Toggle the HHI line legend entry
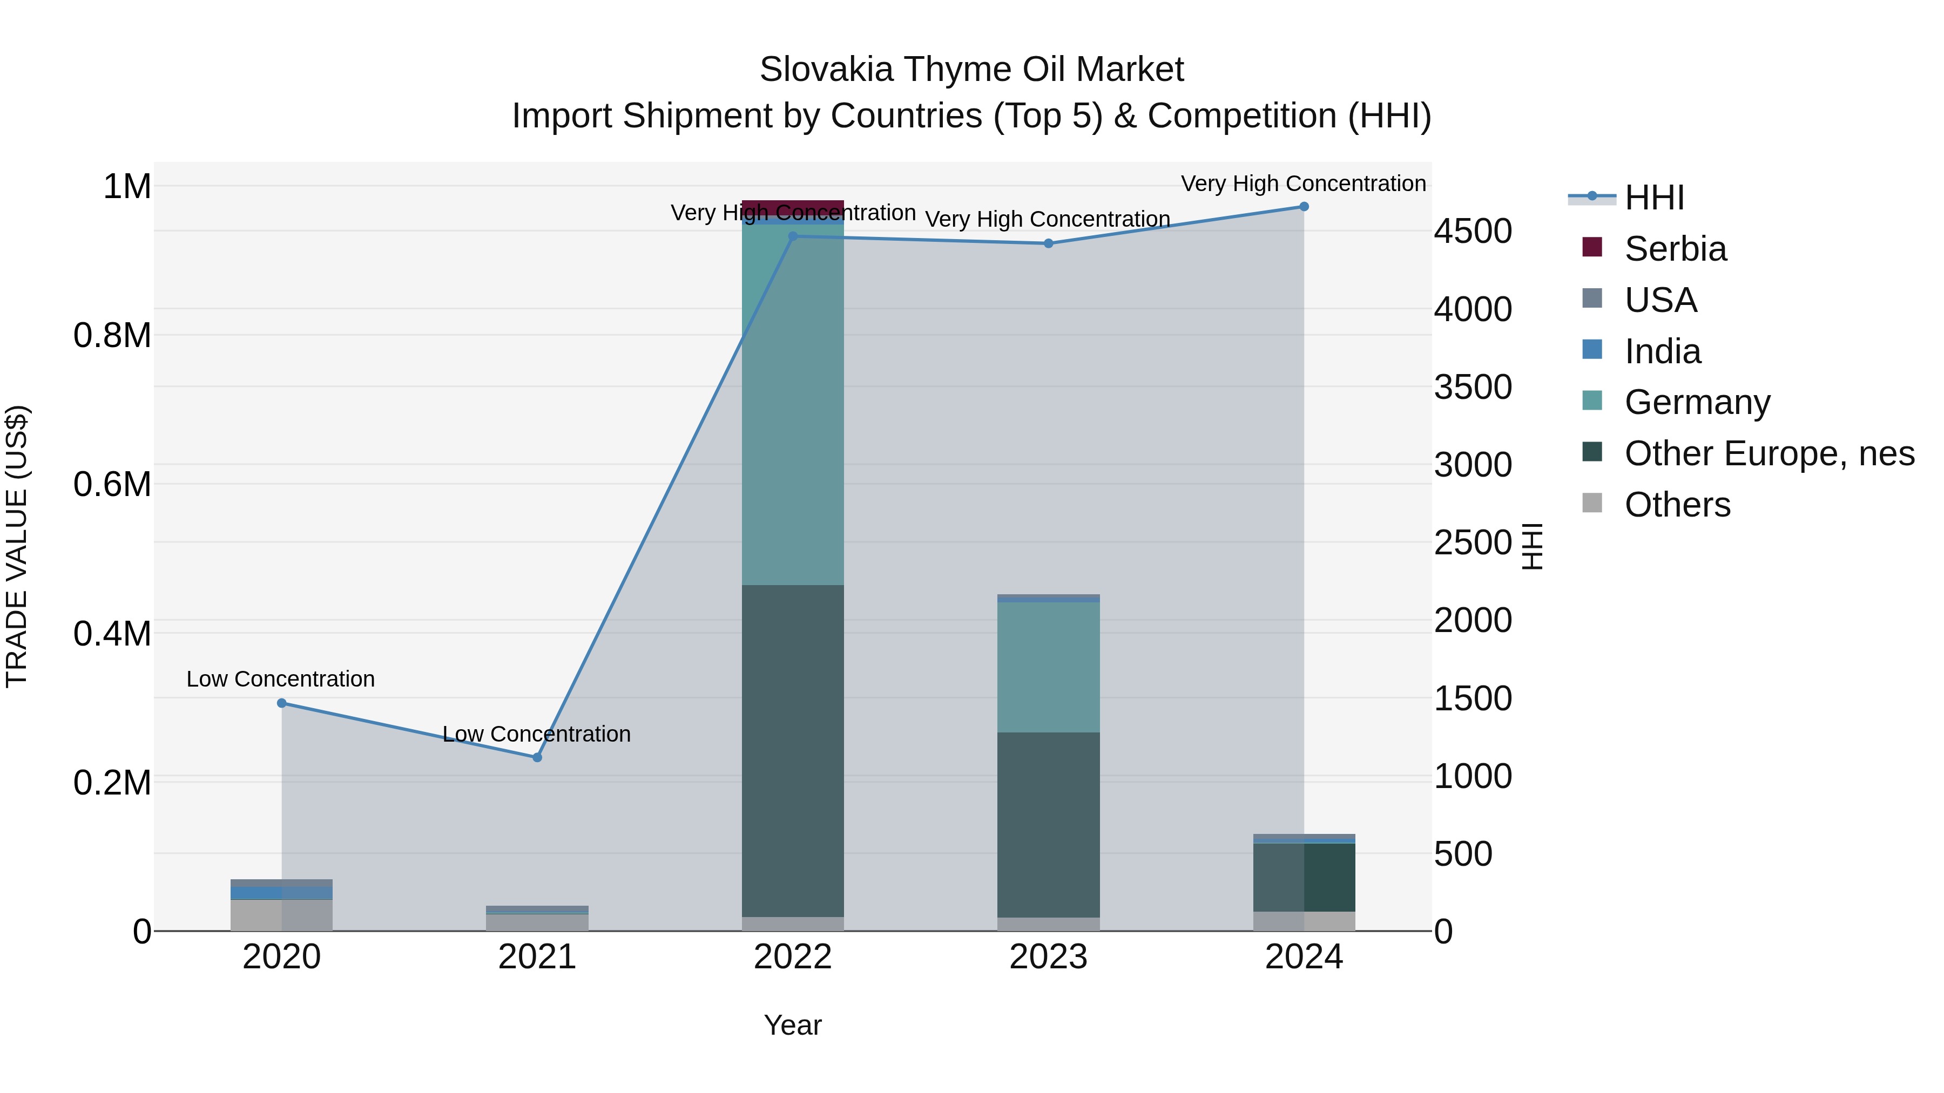 1626,198
